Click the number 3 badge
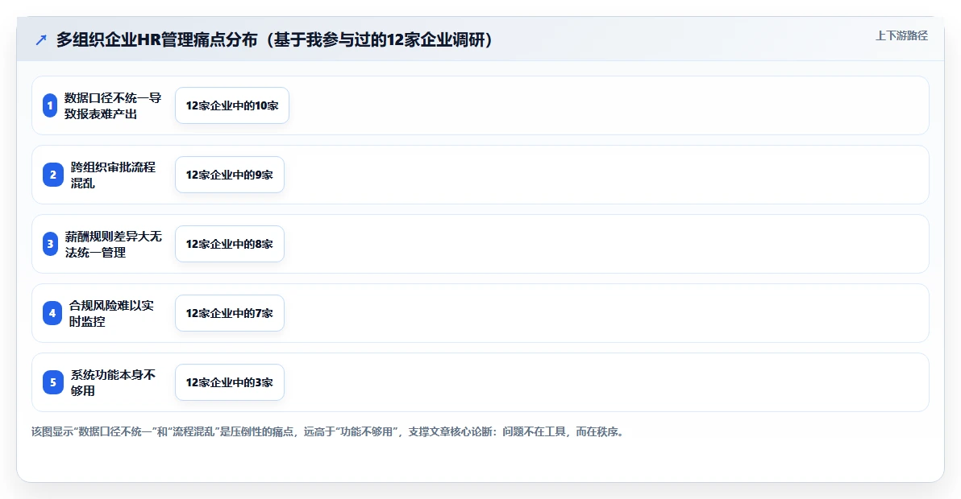Viewport: 961px width, 499px height. [x=50, y=244]
